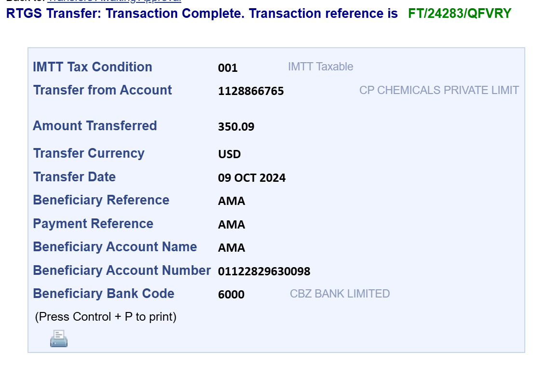Image resolution: width=546 pixels, height=379 pixels.
Task: Click the Amount Transferred label
Action: coord(95,126)
